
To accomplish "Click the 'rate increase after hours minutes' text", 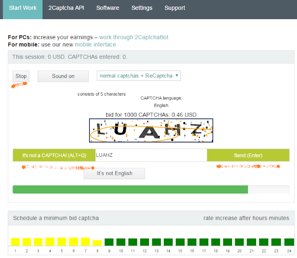I will point(246,218).
